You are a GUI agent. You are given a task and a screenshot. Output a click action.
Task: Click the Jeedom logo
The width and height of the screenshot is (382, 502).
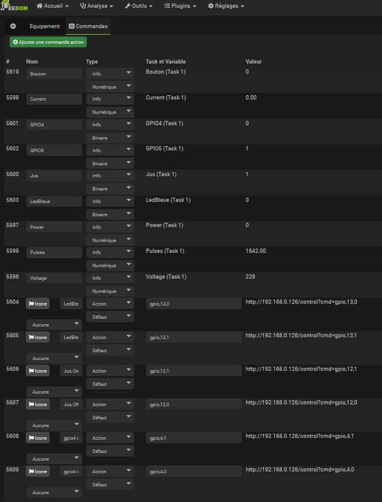[x=14, y=6]
